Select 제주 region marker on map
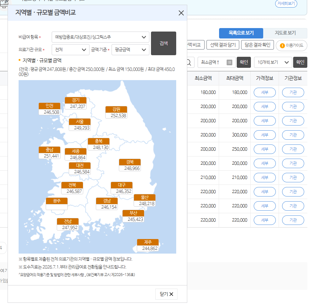 148,245
